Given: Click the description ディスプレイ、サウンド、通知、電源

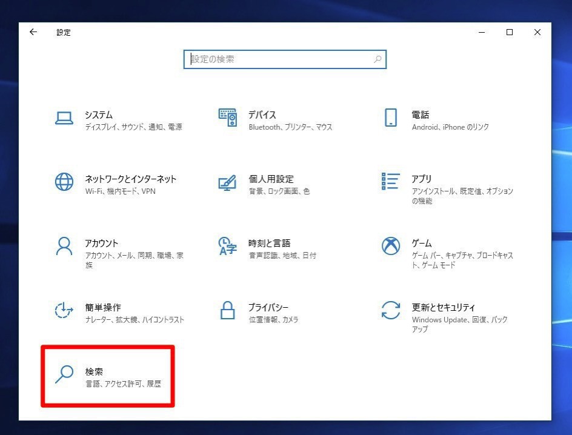Looking at the screenshot, I should coord(133,127).
